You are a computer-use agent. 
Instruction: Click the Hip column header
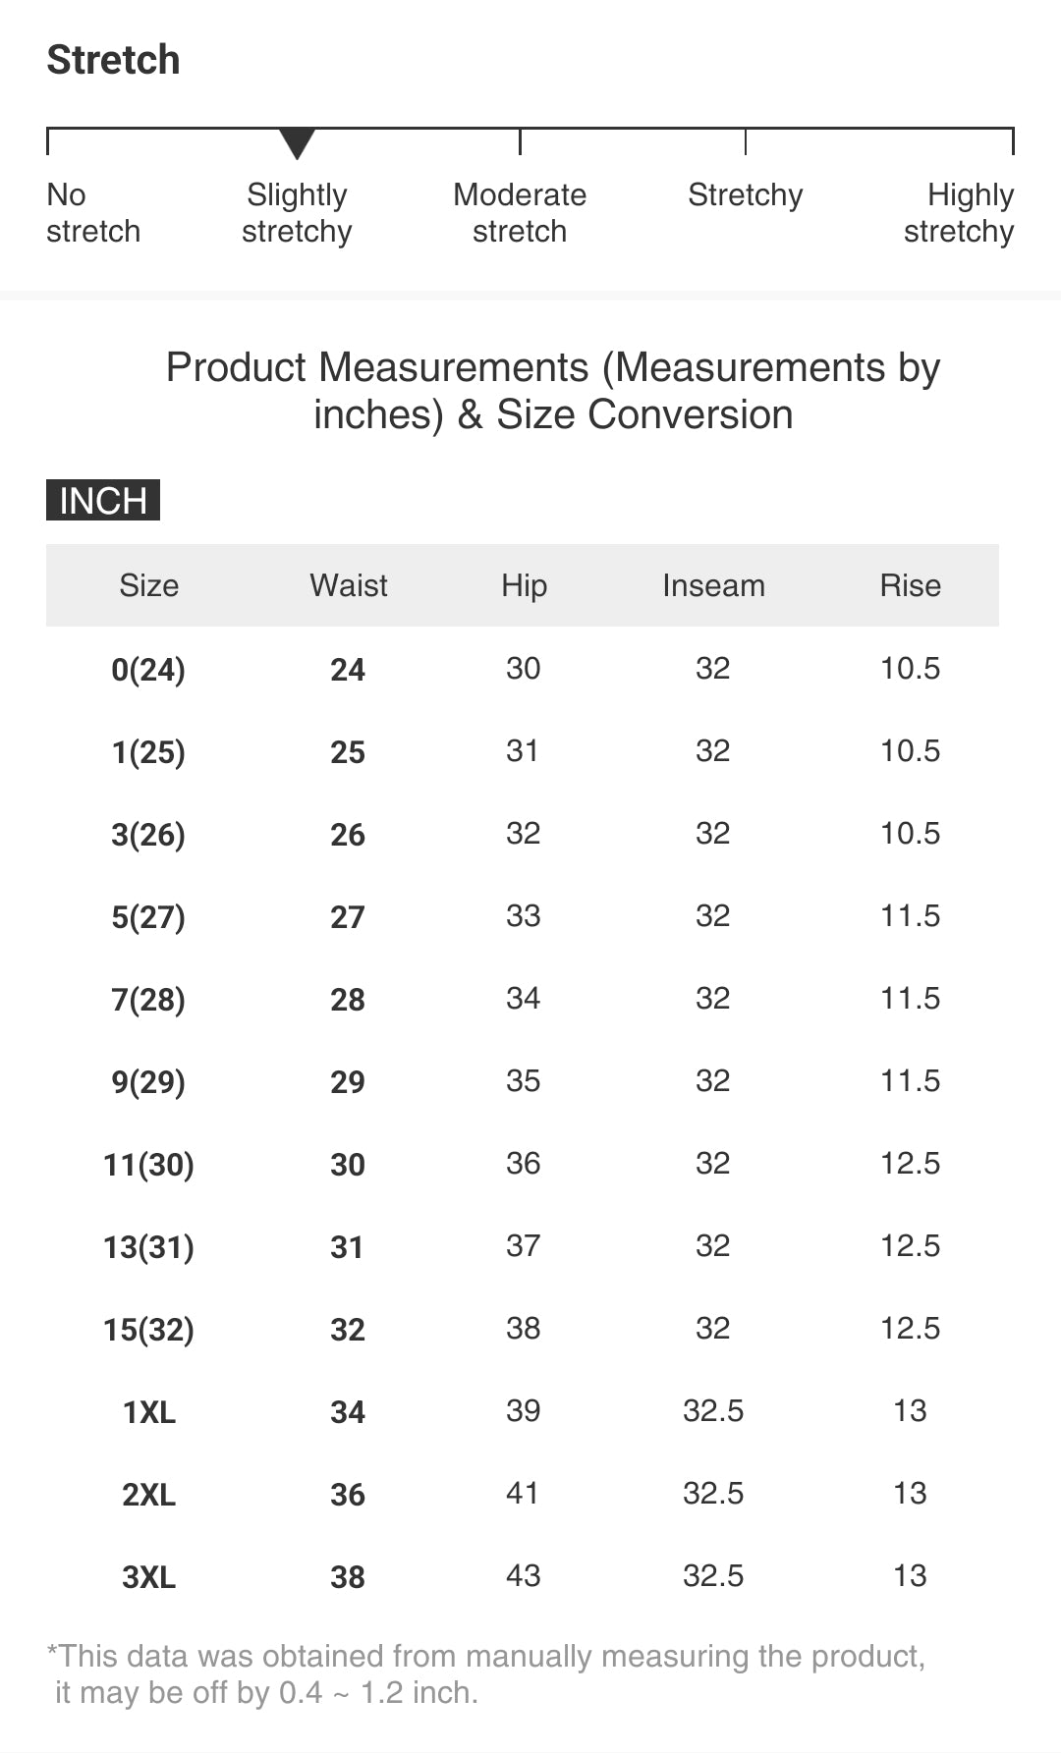pyautogui.click(x=524, y=585)
